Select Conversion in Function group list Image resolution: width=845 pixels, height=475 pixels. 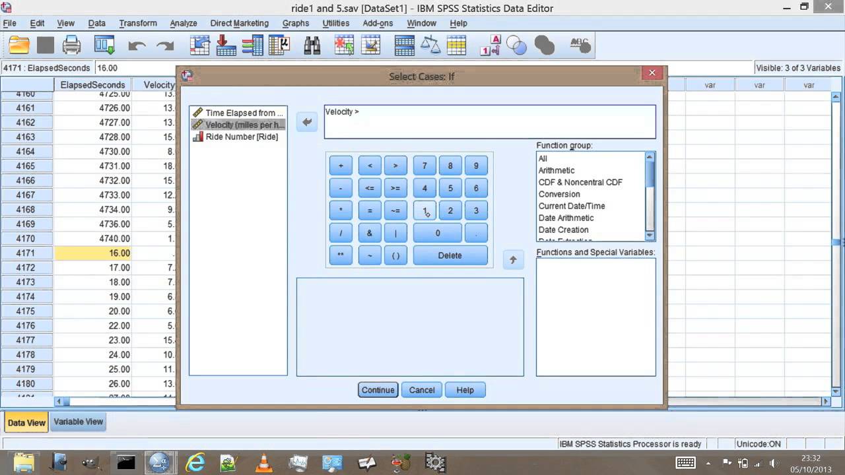(559, 194)
